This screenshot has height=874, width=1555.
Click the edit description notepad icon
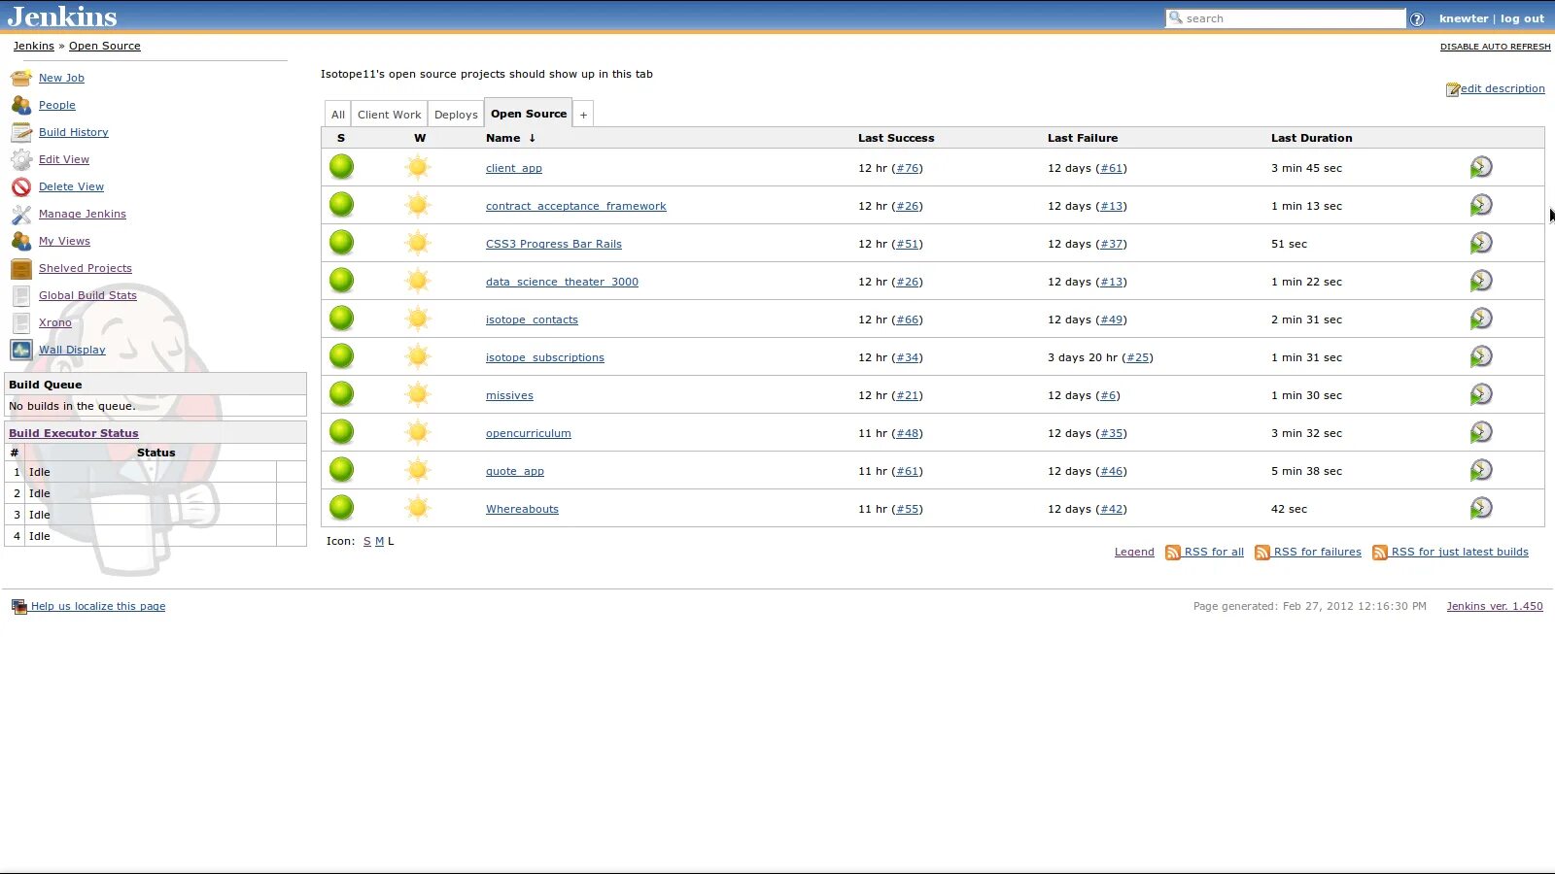click(x=1452, y=89)
